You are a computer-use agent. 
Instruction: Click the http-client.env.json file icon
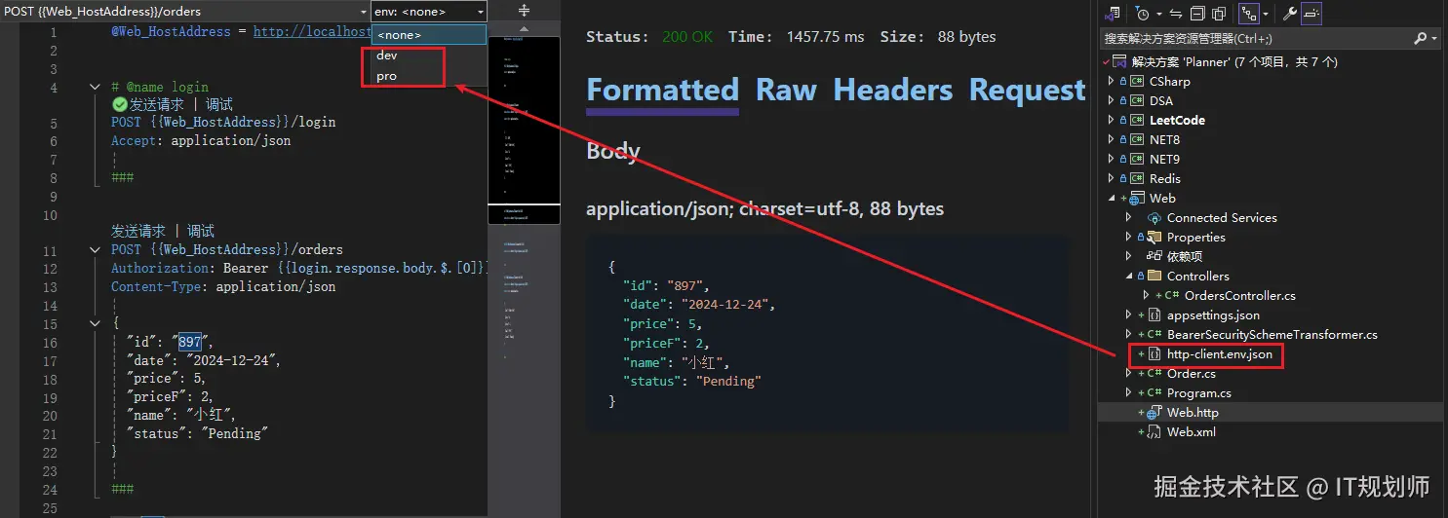pos(1154,353)
